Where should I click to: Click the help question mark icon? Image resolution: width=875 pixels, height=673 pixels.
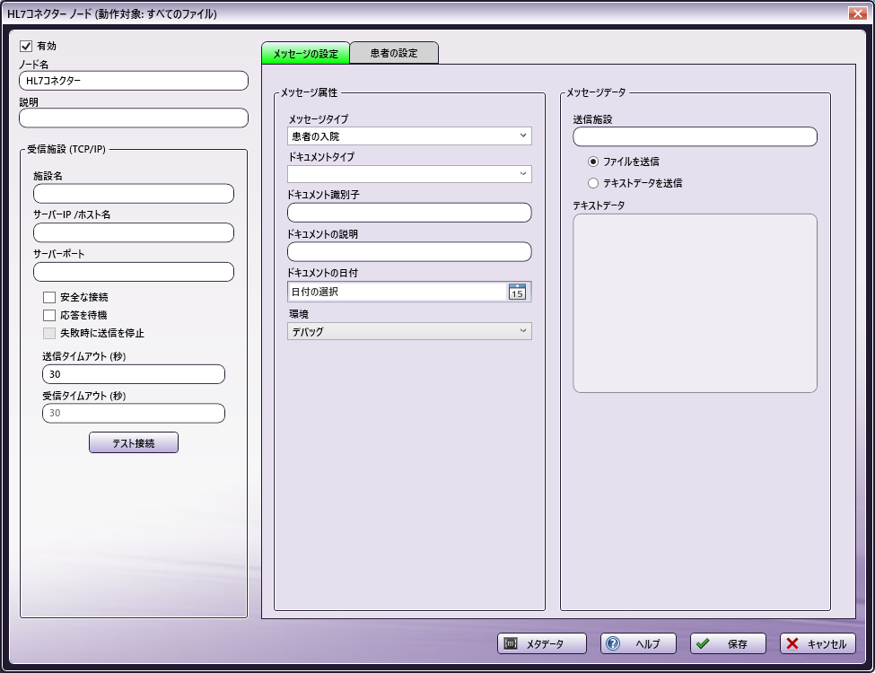coord(613,643)
